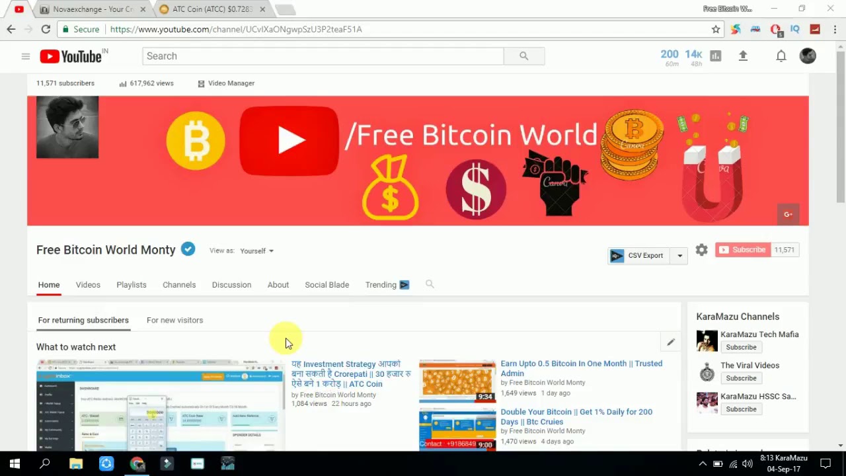The height and width of the screenshot is (476, 846).
Task: Open Video Manager
Action: [x=226, y=83]
